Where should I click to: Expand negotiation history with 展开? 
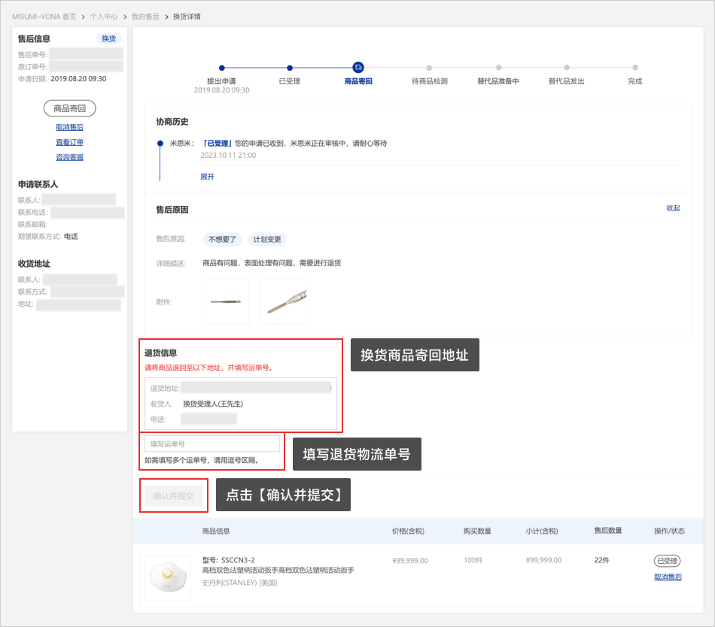[x=207, y=177]
